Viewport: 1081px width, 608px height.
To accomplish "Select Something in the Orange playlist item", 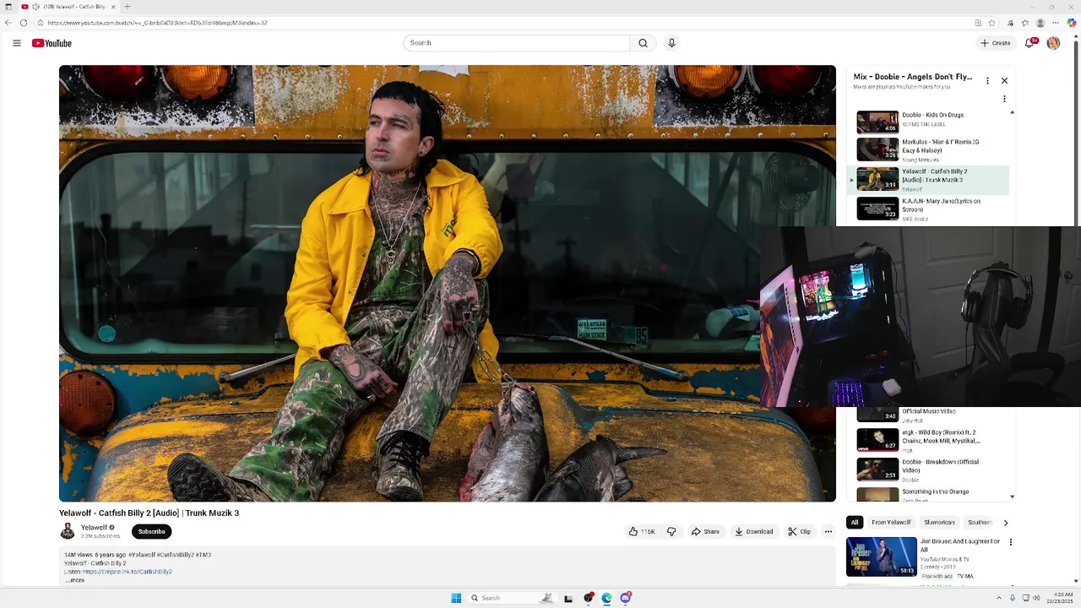I will pos(929,494).
